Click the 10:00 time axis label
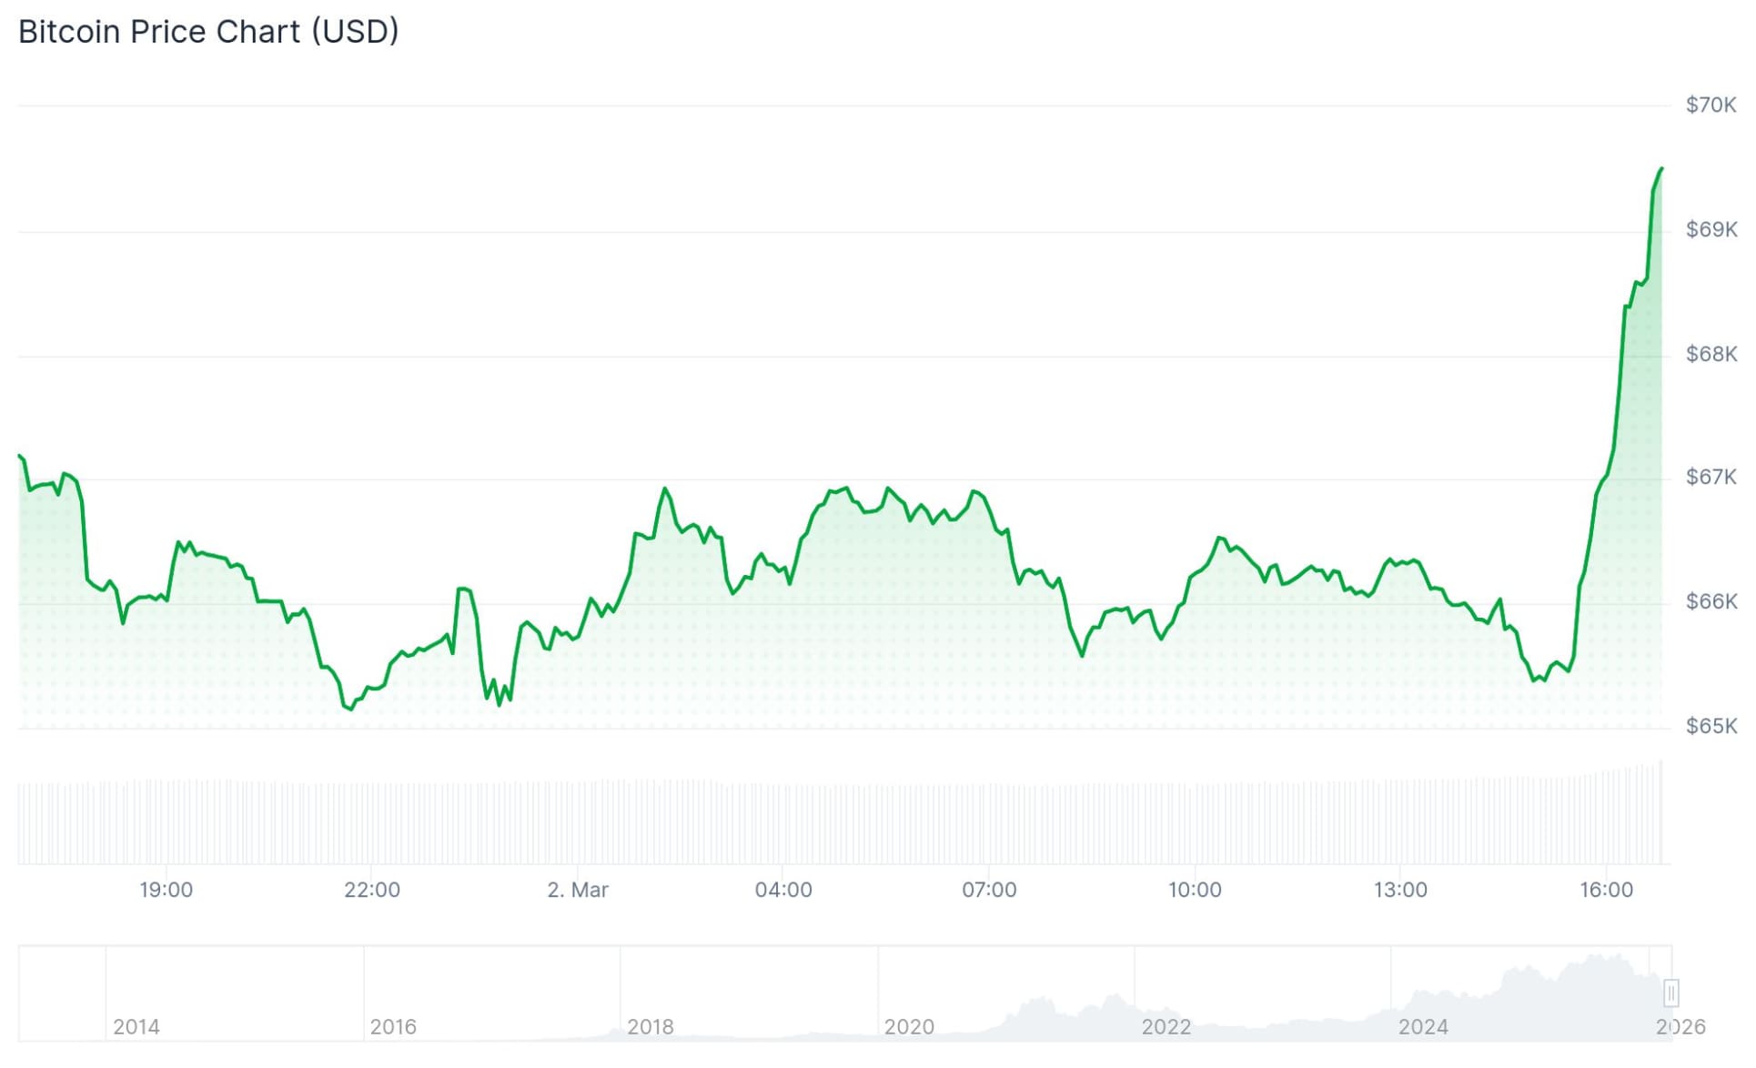The height and width of the screenshot is (1068, 1756). click(x=1195, y=890)
